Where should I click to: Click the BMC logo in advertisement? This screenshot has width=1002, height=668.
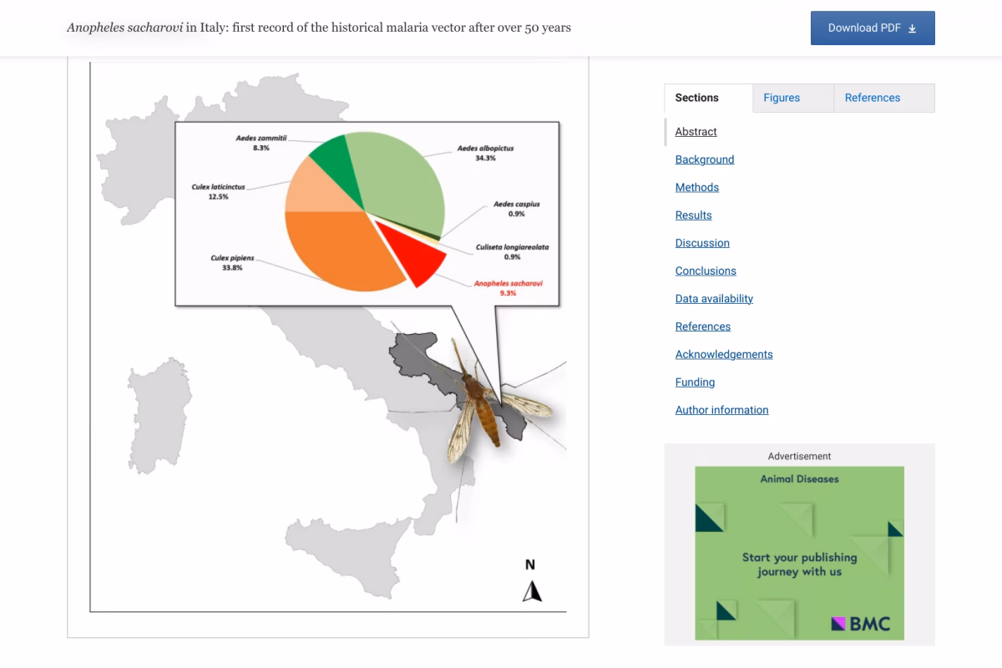point(861,624)
